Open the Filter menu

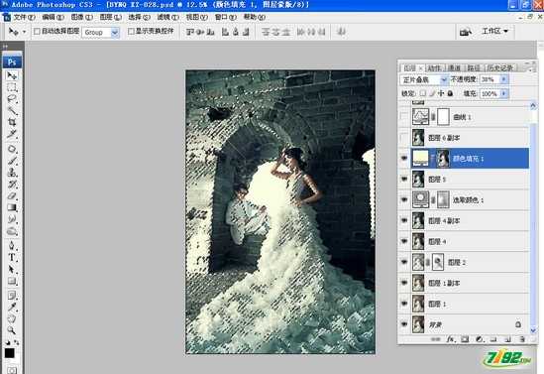167,17
